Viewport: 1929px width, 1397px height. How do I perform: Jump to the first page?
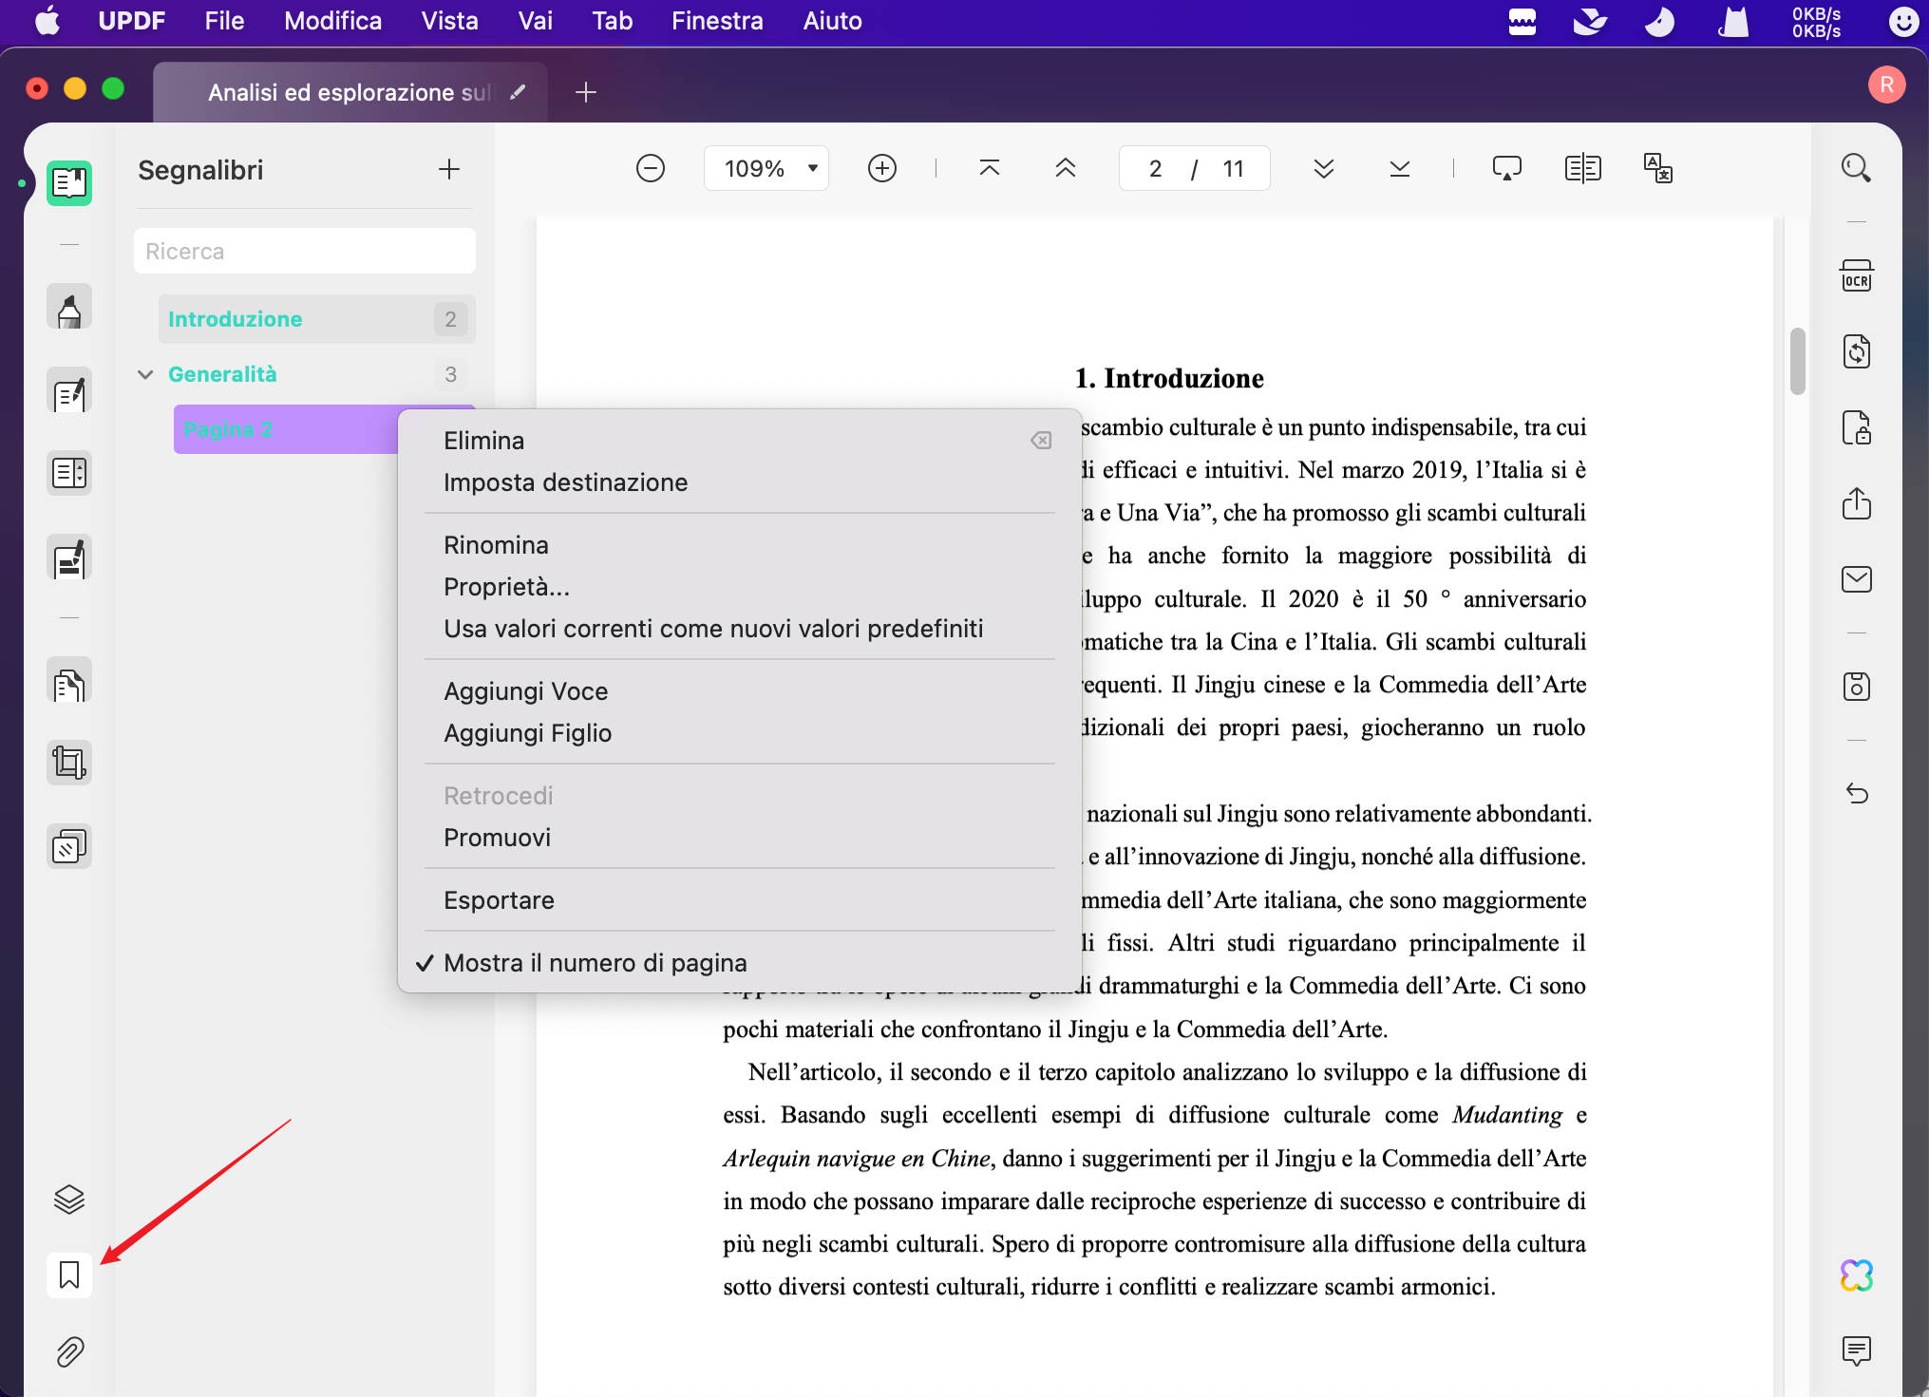point(990,168)
